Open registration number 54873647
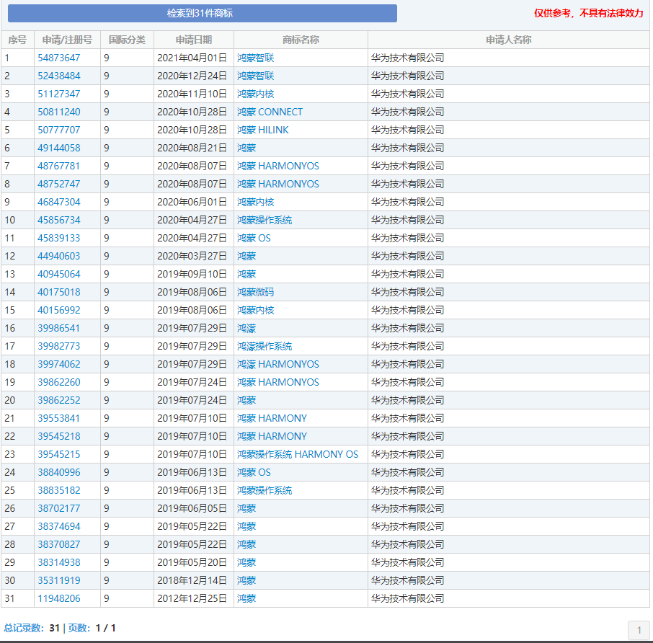Viewport: 653px width, 643px height. coord(58,58)
